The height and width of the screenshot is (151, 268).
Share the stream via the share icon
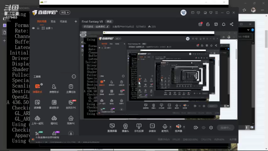point(231,24)
